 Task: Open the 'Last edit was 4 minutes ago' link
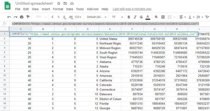point(132,9)
